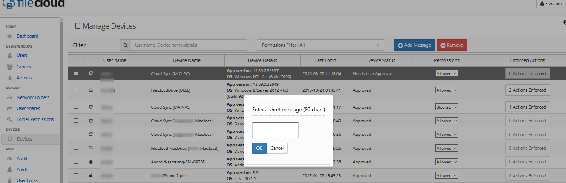Check the FileCloudDrive (DELL) row checkbox
The width and height of the screenshot is (566, 183).
[x=76, y=90]
